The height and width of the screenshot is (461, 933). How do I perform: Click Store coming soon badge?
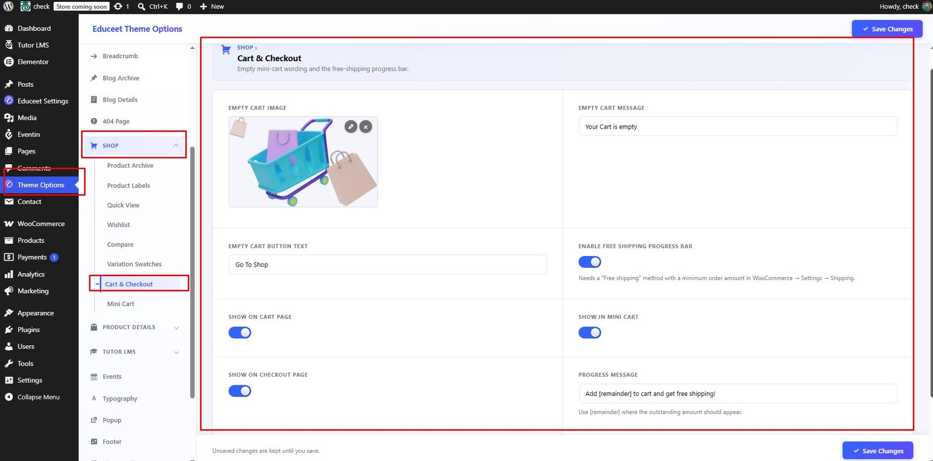82,6
